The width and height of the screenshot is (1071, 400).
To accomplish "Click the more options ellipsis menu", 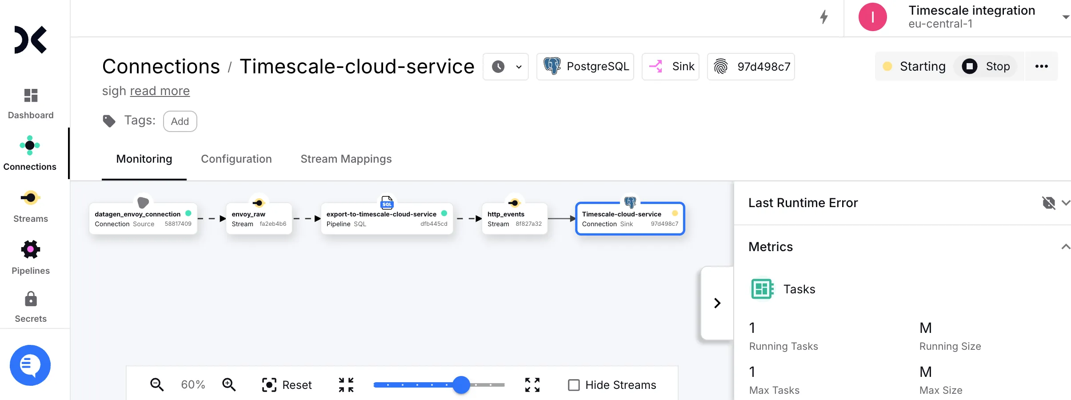I will (1042, 66).
